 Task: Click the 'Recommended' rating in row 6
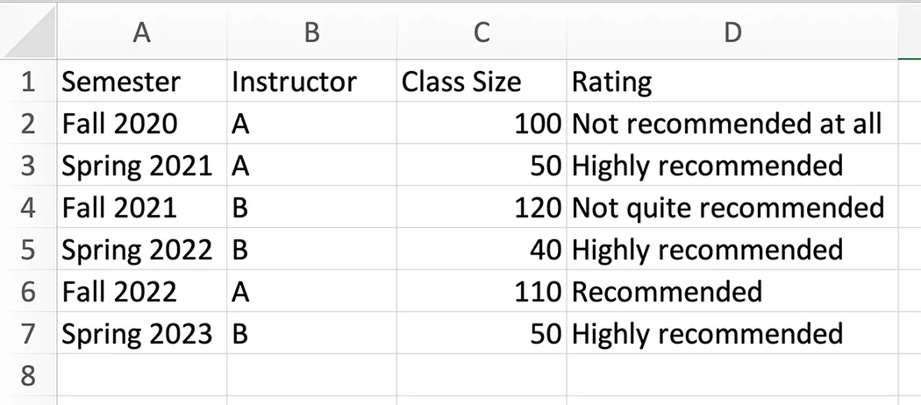(x=667, y=291)
